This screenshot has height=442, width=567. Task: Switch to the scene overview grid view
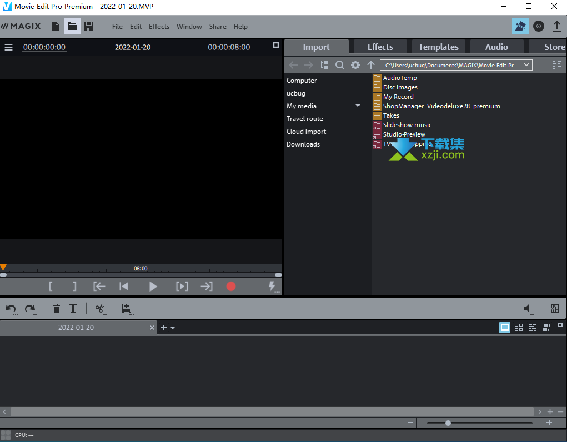point(519,328)
